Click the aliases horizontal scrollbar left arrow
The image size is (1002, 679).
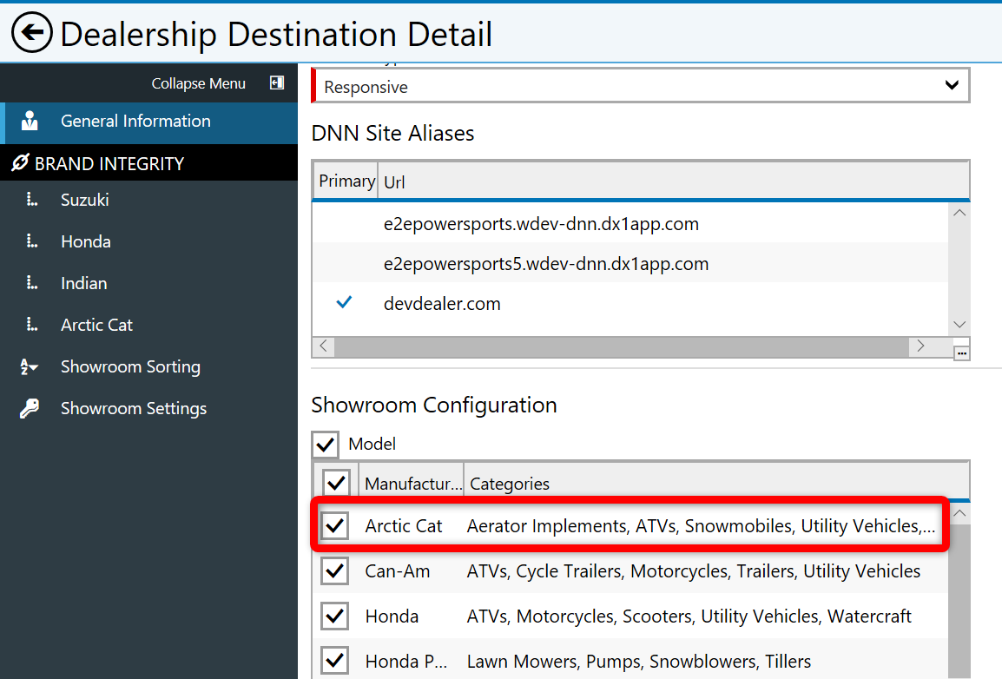click(x=324, y=346)
